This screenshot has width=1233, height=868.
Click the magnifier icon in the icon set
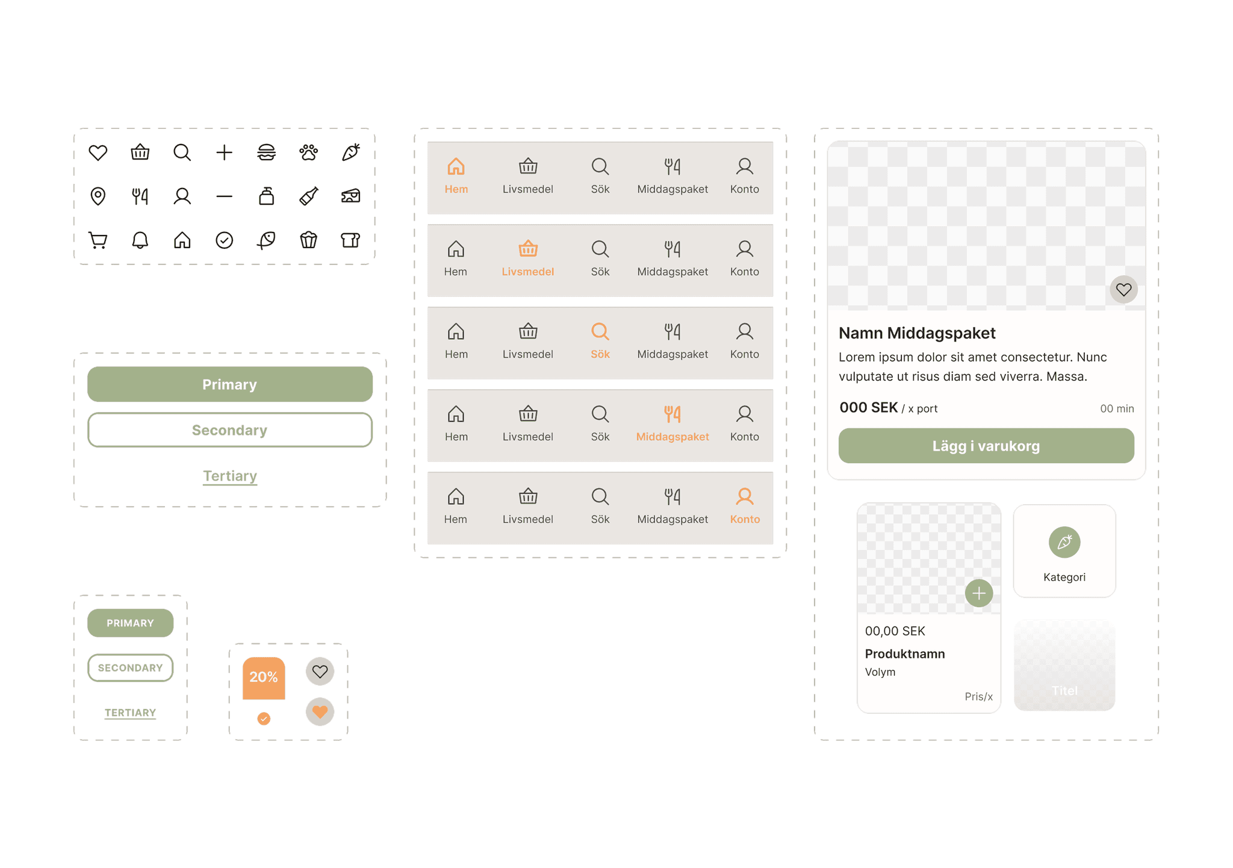[182, 152]
